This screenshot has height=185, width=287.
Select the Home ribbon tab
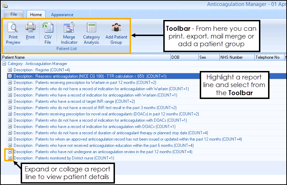pos(36,15)
